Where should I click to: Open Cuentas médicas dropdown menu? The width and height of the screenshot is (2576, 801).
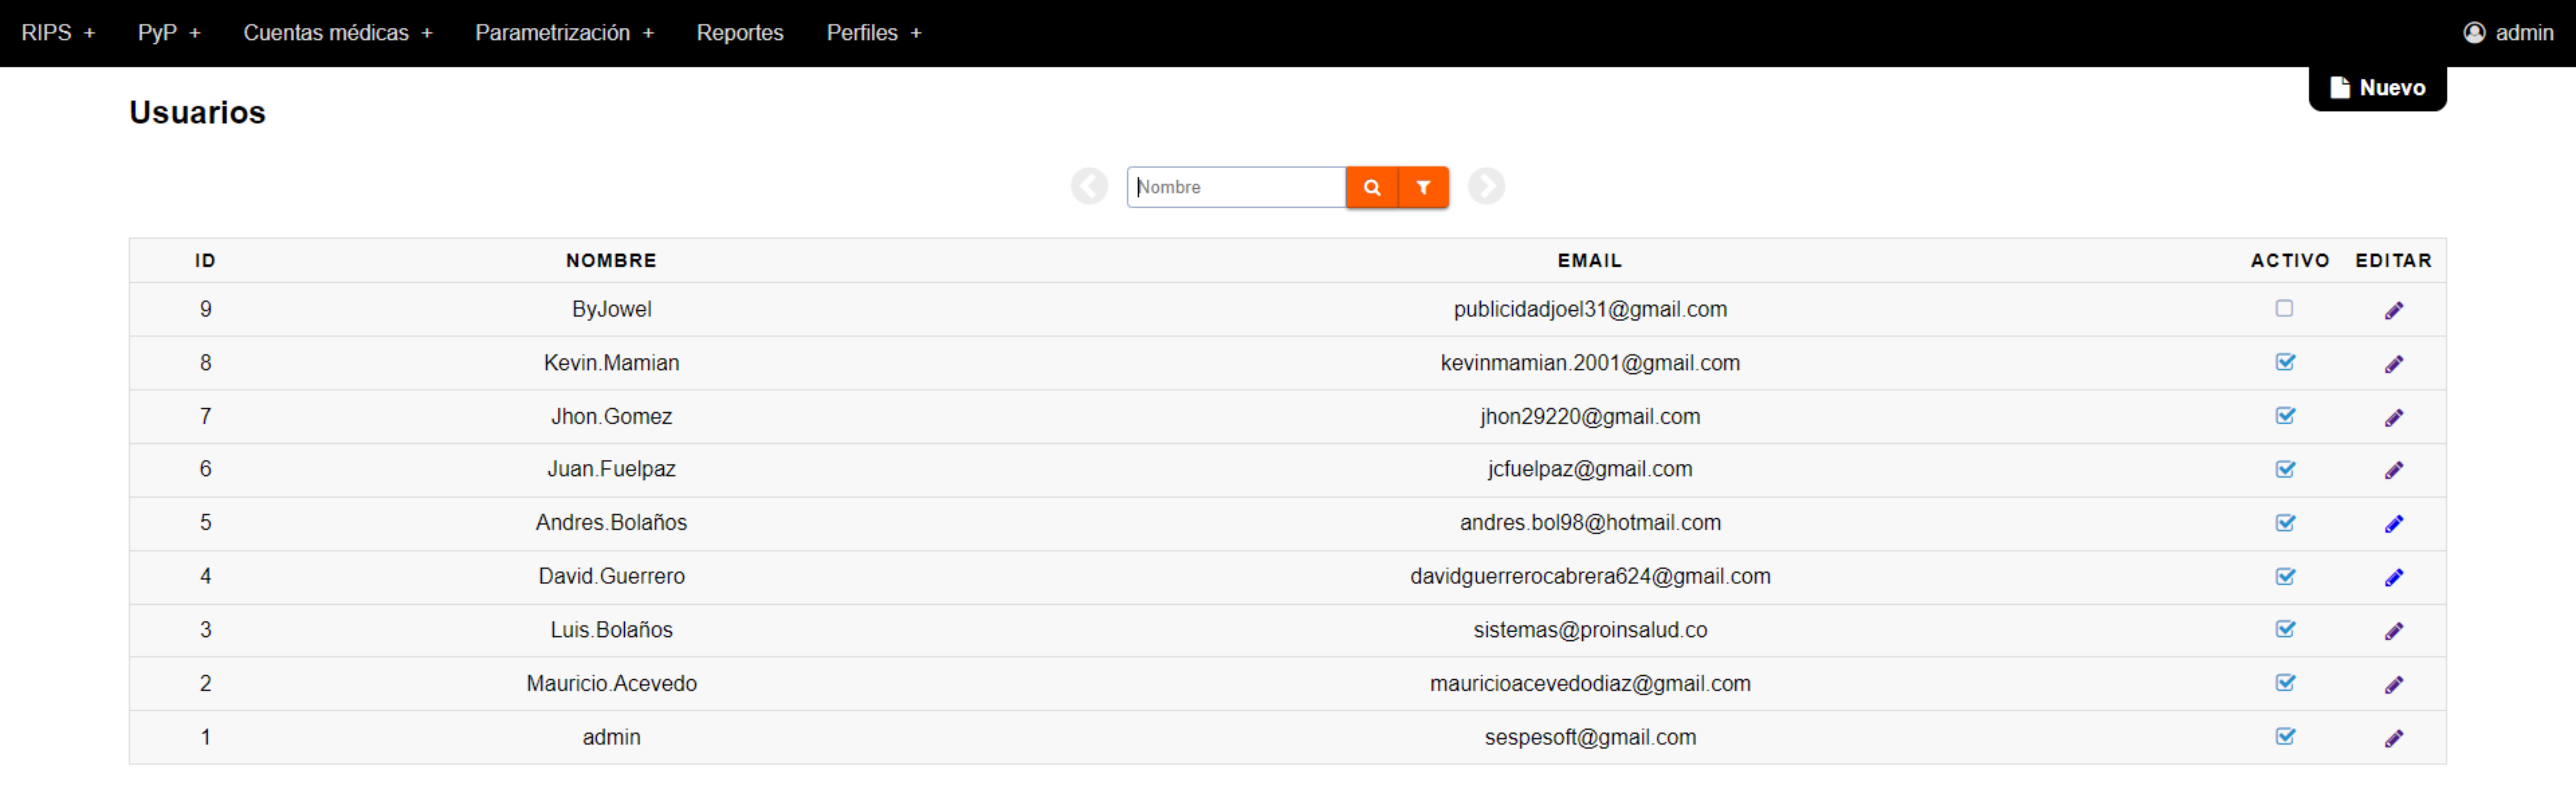click(x=338, y=33)
